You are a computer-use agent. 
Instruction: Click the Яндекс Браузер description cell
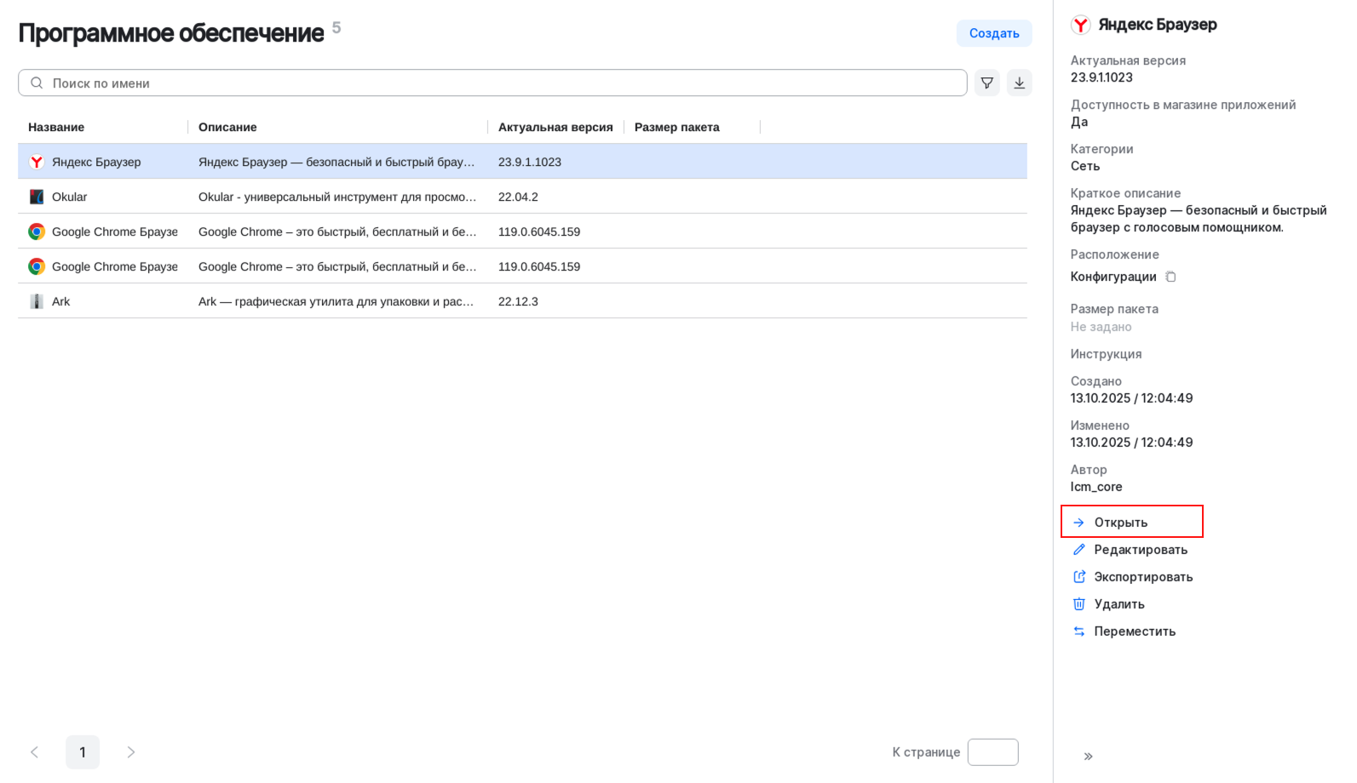[336, 162]
